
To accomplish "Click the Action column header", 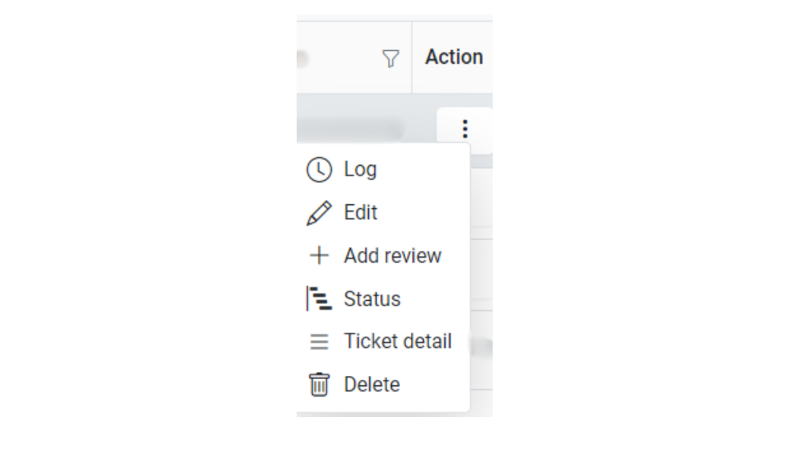I will tap(454, 58).
